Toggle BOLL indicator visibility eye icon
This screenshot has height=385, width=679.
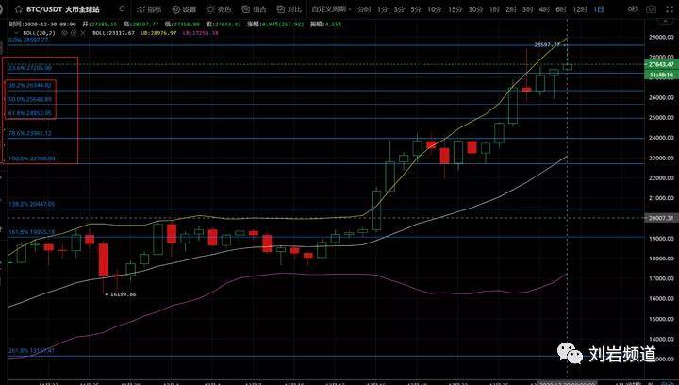click(x=64, y=33)
